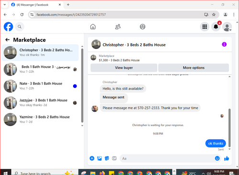Close the Messenger Facebook tab
239x175 pixels.
[x=60, y=5]
